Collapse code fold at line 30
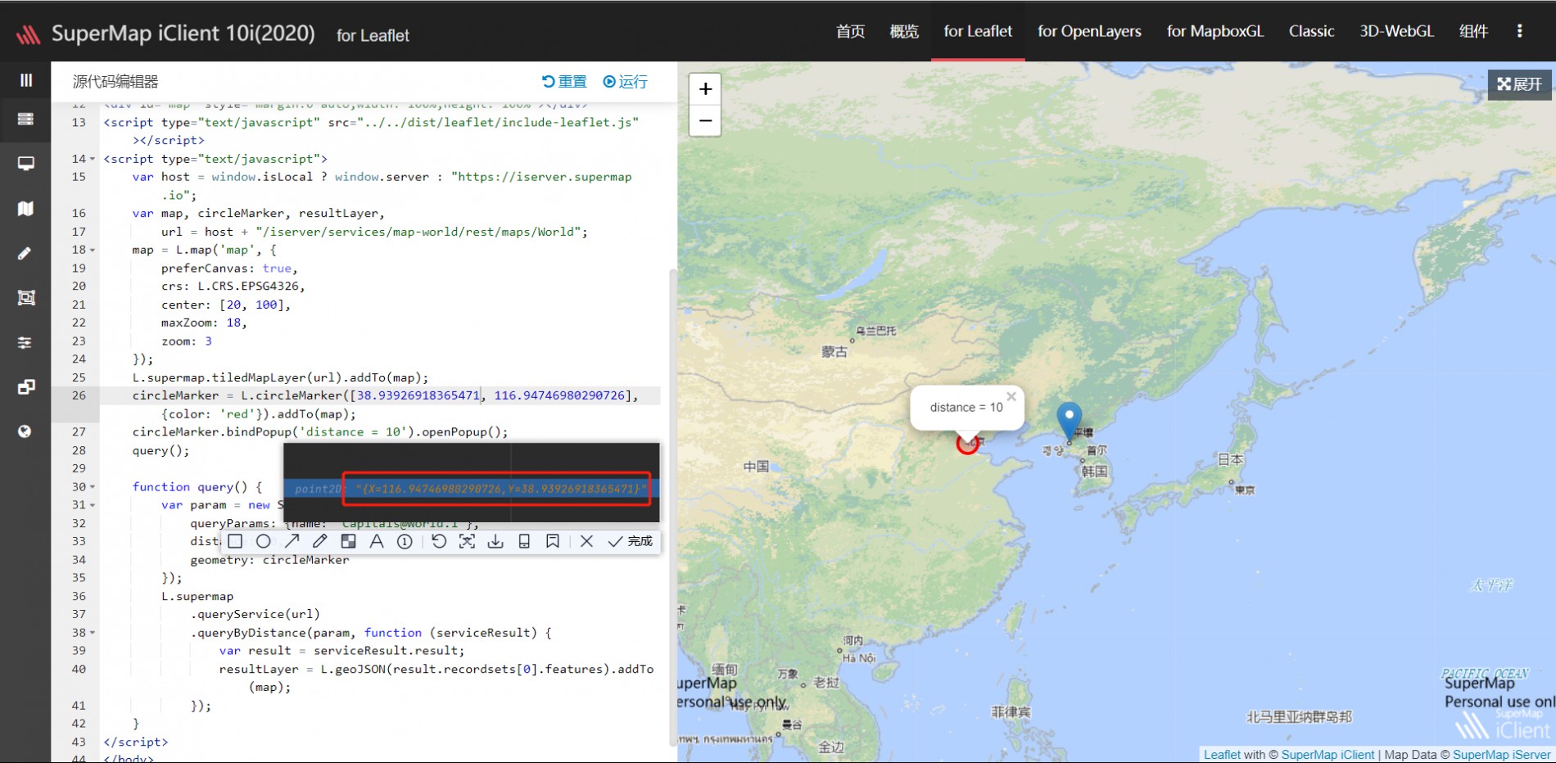 point(93,487)
